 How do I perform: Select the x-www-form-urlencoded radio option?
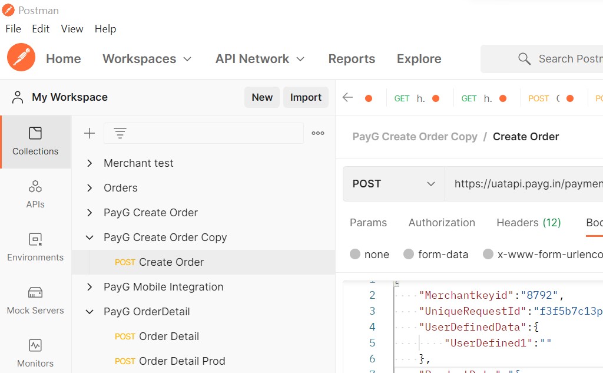point(488,254)
